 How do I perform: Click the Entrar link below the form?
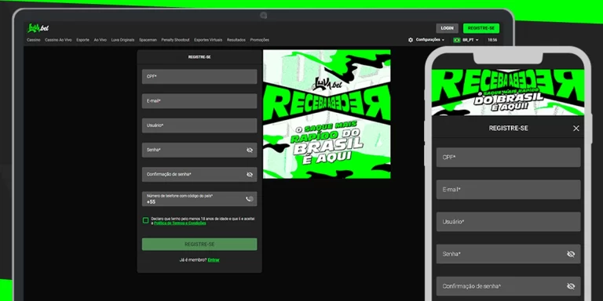click(214, 260)
